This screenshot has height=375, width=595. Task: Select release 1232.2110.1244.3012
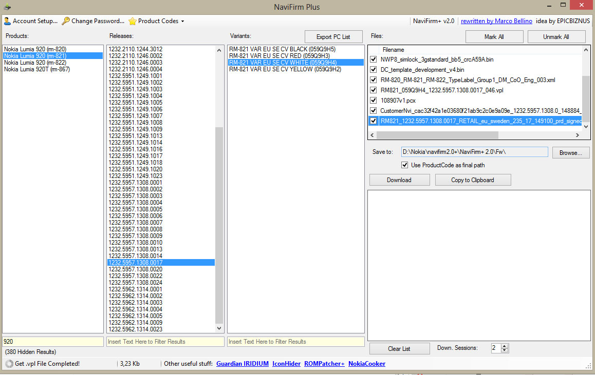pos(161,49)
